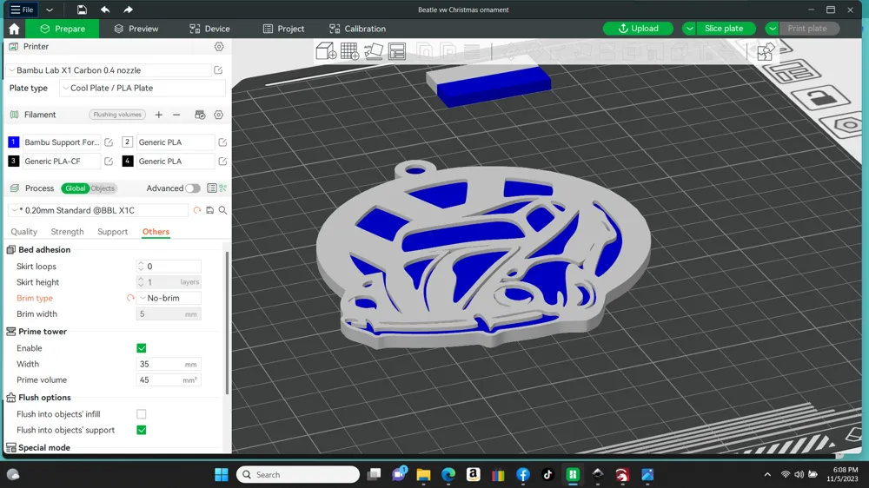The width and height of the screenshot is (869, 488).
Task: Open the Brim type No-brim dropdown
Action: pos(169,298)
